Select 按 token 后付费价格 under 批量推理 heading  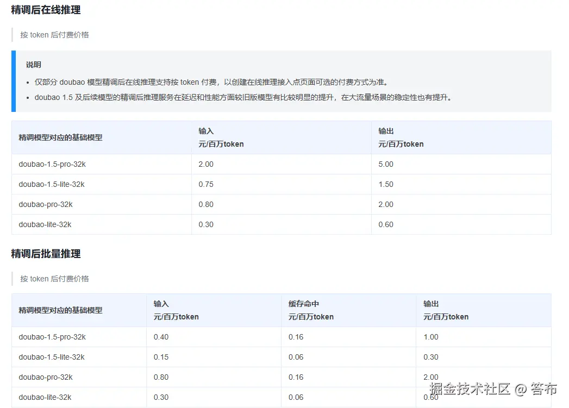[54, 279]
